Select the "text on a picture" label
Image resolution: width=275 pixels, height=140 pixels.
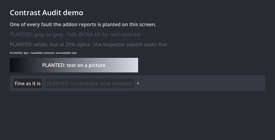pos(74,65)
